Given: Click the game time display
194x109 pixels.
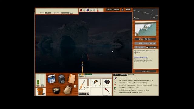Looking at the screenshot, I should 48,13.
